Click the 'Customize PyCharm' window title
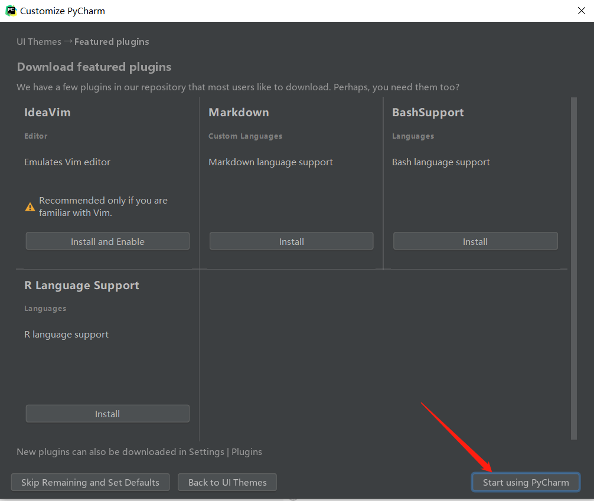The width and height of the screenshot is (594, 501). (x=63, y=11)
